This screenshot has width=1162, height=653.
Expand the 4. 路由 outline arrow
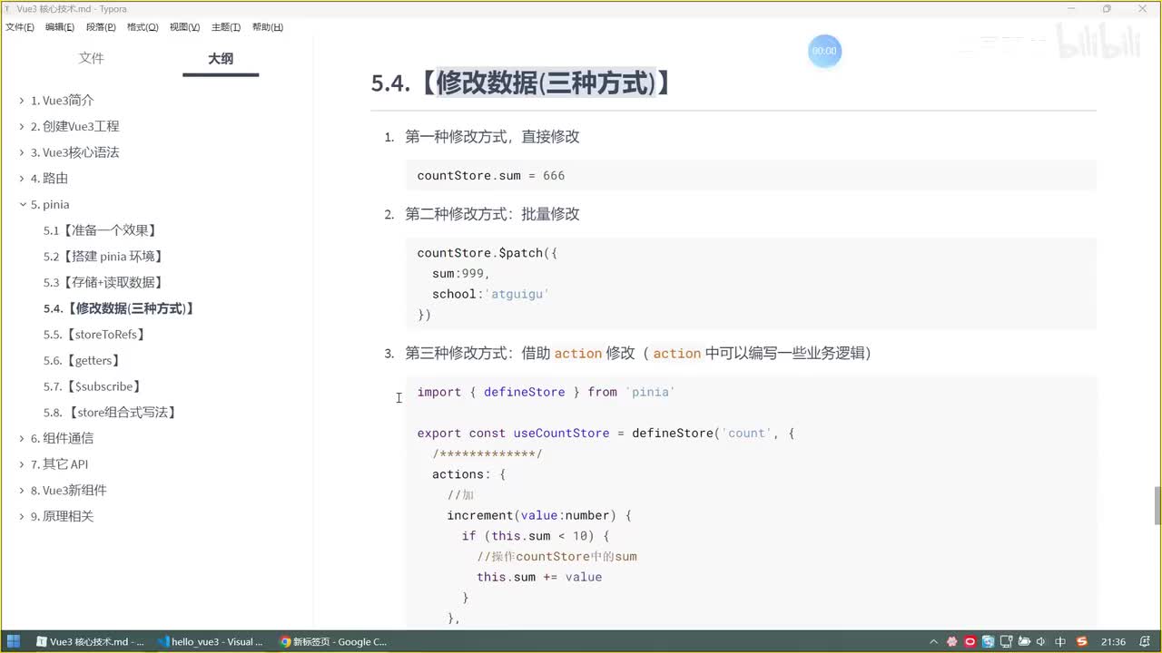point(22,179)
